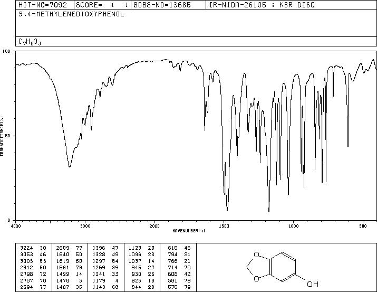Click the OH group on the structure
The image size is (377, 292).
(313, 284)
